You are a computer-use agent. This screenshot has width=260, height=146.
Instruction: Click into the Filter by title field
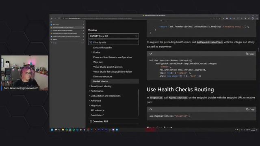coord(113,42)
